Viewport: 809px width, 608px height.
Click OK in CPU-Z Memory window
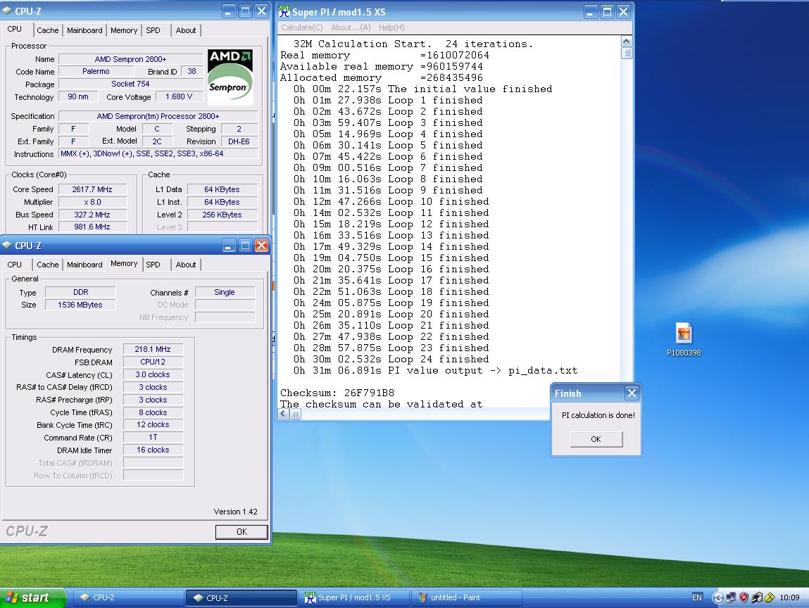tap(242, 532)
